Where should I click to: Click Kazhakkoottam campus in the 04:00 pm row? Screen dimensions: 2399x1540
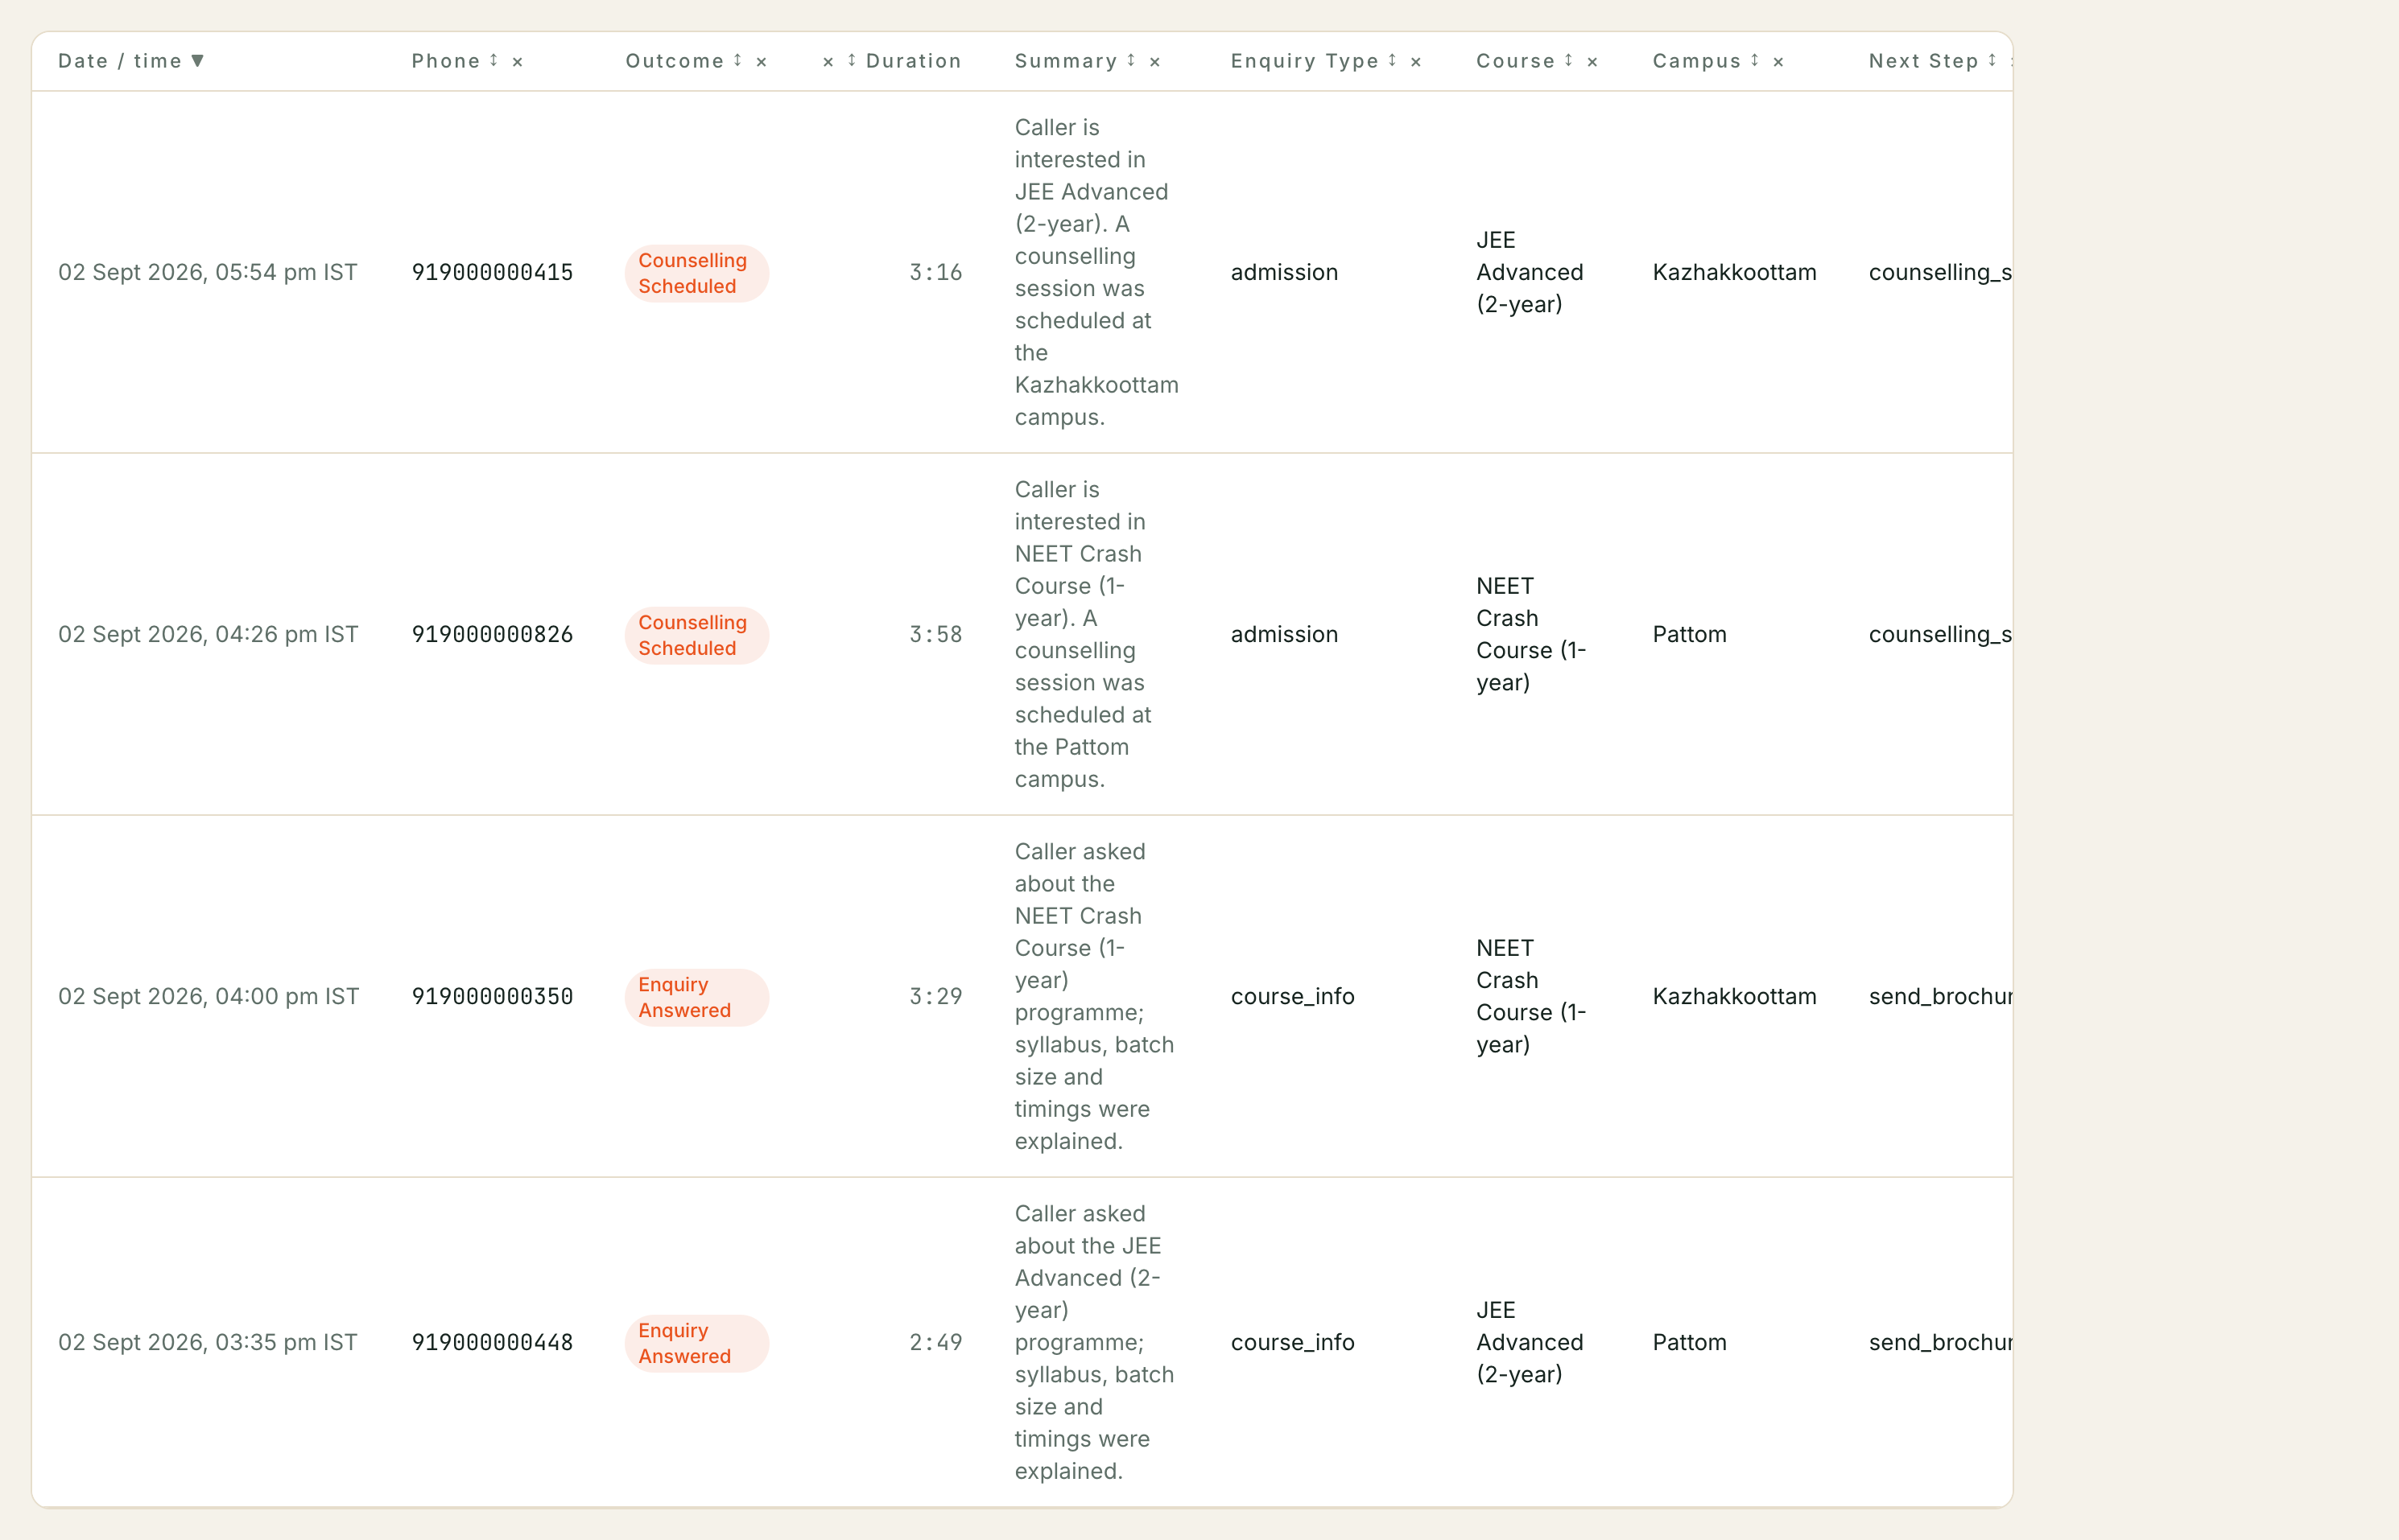(1735, 996)
